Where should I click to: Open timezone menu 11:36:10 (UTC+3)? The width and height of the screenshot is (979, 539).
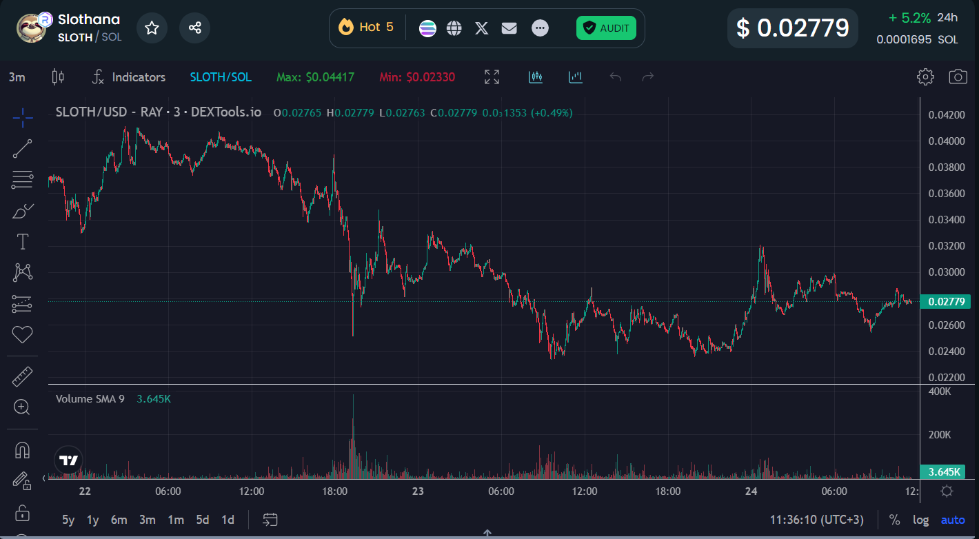tap(816, 520)
